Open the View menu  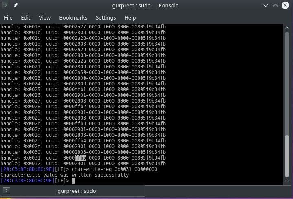(x=44, y=18)
